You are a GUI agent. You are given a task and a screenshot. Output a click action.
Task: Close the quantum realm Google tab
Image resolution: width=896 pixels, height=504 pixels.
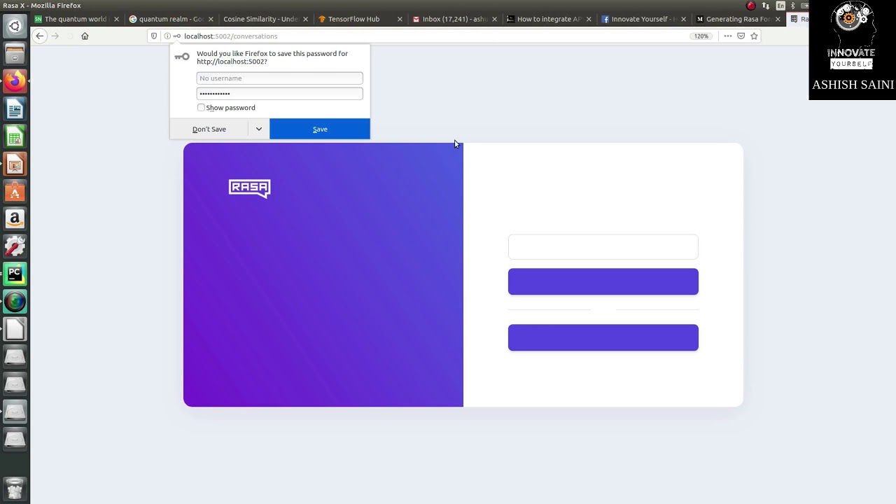click(x=211, y=19)
